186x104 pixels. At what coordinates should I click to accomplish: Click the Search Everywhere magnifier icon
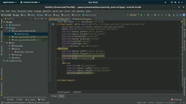[180, 15]
